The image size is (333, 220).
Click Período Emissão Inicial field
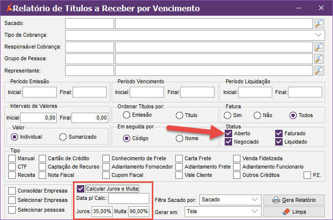(x=40, y=92)
